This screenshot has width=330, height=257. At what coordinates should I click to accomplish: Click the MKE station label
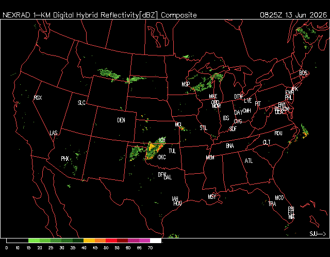(x=213, y=96)
